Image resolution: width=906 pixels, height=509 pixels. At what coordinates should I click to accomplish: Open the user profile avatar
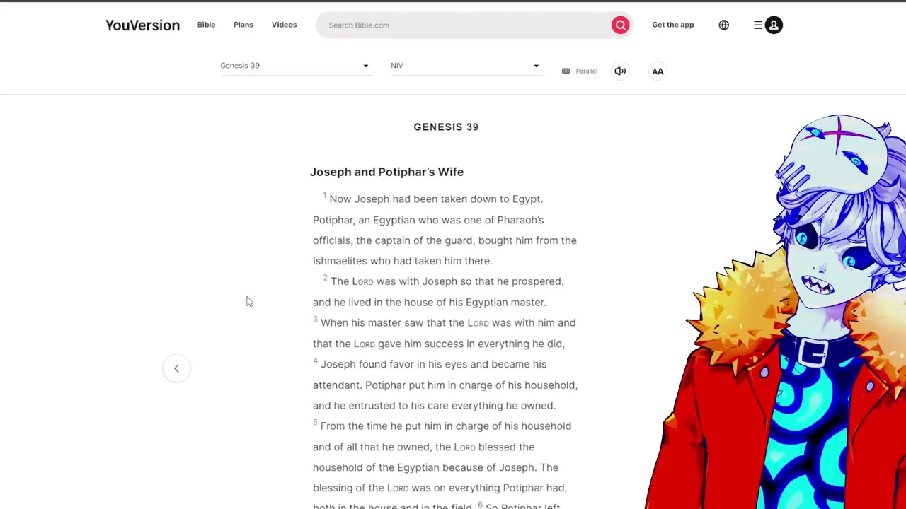click(x=774, y=25)
